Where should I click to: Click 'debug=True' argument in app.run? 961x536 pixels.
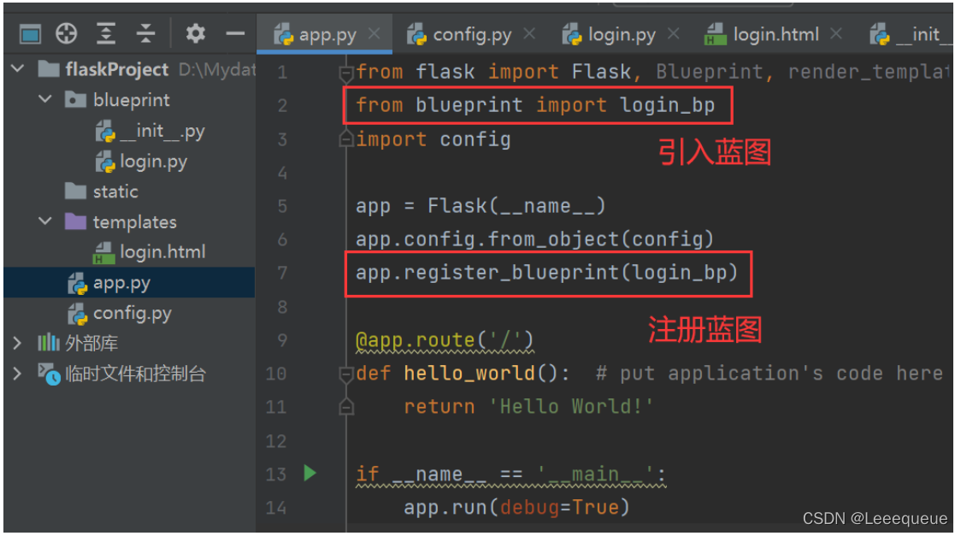(x=559, y=507)
